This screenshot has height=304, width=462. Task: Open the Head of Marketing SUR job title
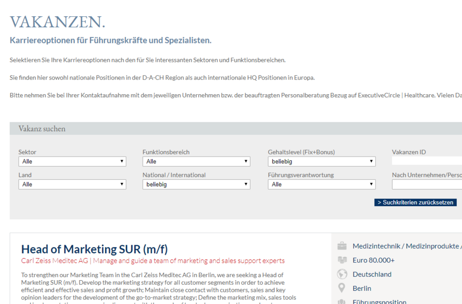pos(94,249)
